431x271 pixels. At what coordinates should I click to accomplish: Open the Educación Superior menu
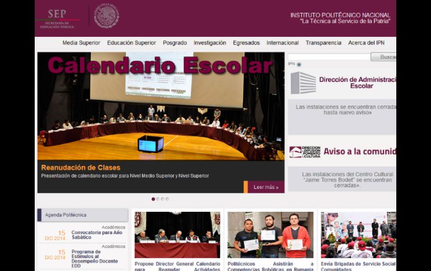[x=132, y=43]
